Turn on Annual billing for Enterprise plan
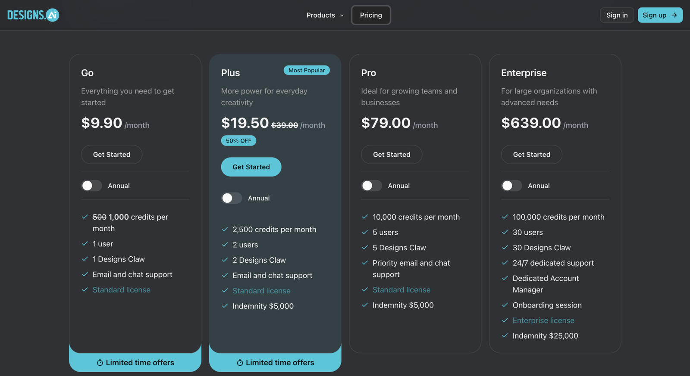Viewport: 690px width, 376px height. tap(512, 186)
